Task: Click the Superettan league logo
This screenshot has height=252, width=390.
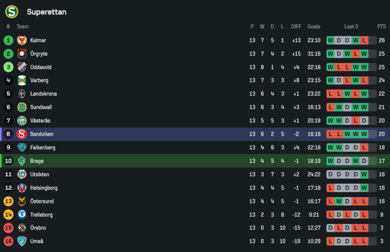Action: pos(12,12)
